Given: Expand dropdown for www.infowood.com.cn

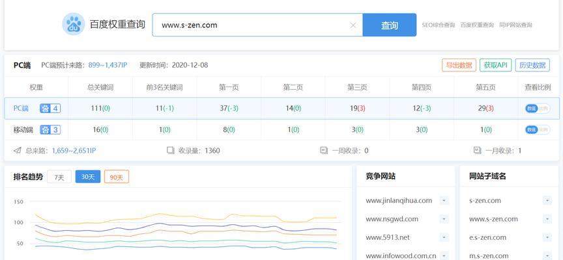Looking at the screenshot, I should pyautogui.click(x=444, y=255).
